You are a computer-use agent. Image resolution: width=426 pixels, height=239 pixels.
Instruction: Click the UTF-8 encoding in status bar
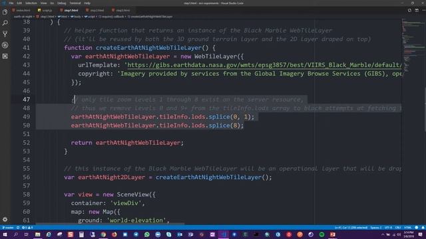[388, 228]
